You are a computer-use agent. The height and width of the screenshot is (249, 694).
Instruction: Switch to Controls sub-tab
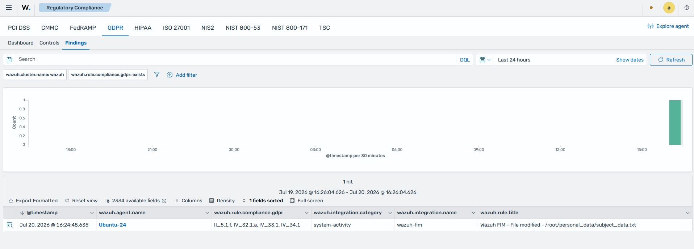point(49,43)
